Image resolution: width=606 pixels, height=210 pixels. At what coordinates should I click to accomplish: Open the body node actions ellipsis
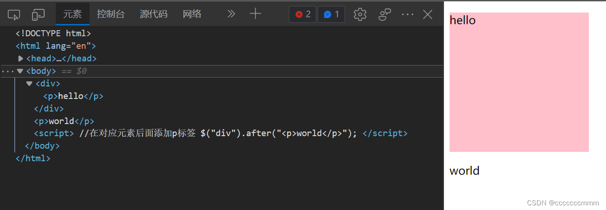[8, 72]
